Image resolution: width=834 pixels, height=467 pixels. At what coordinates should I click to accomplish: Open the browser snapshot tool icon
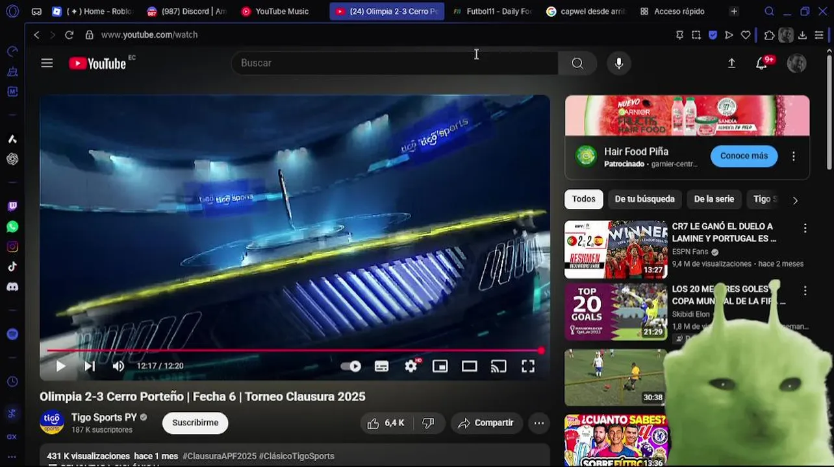pos(696,35)
